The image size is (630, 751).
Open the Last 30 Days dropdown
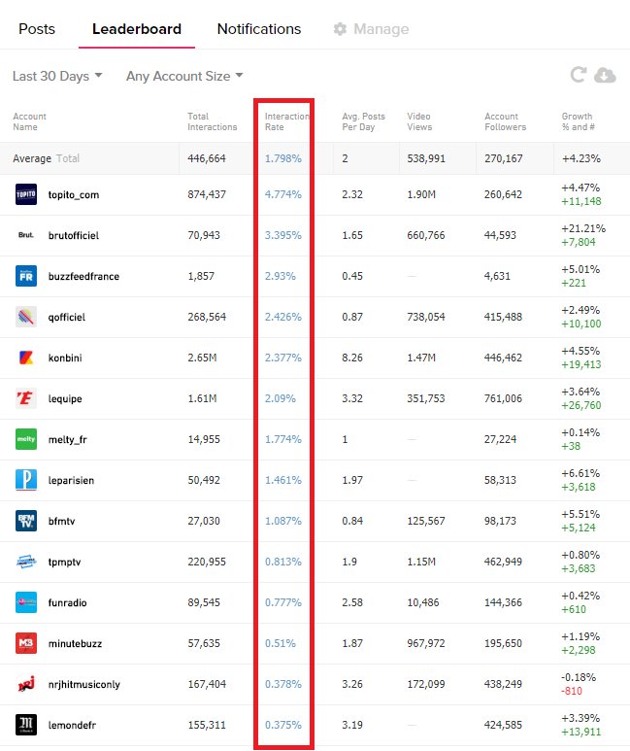57,76
